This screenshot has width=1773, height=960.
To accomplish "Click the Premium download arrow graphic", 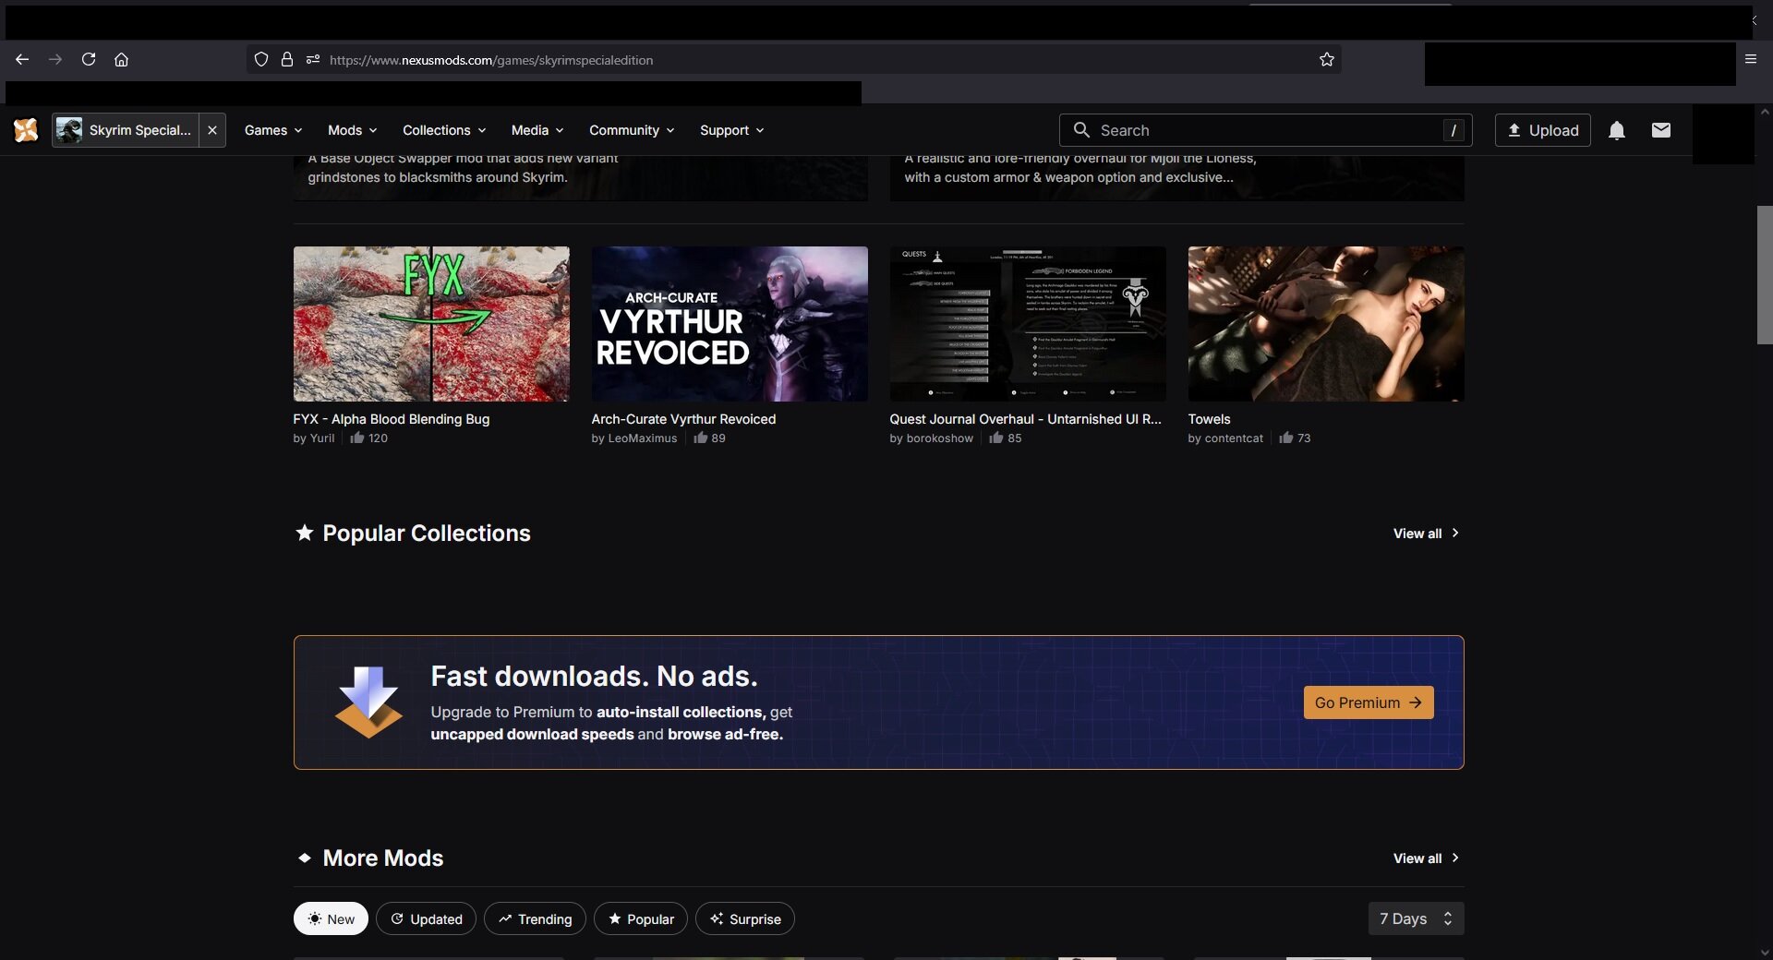I will (x=368, y=702).
